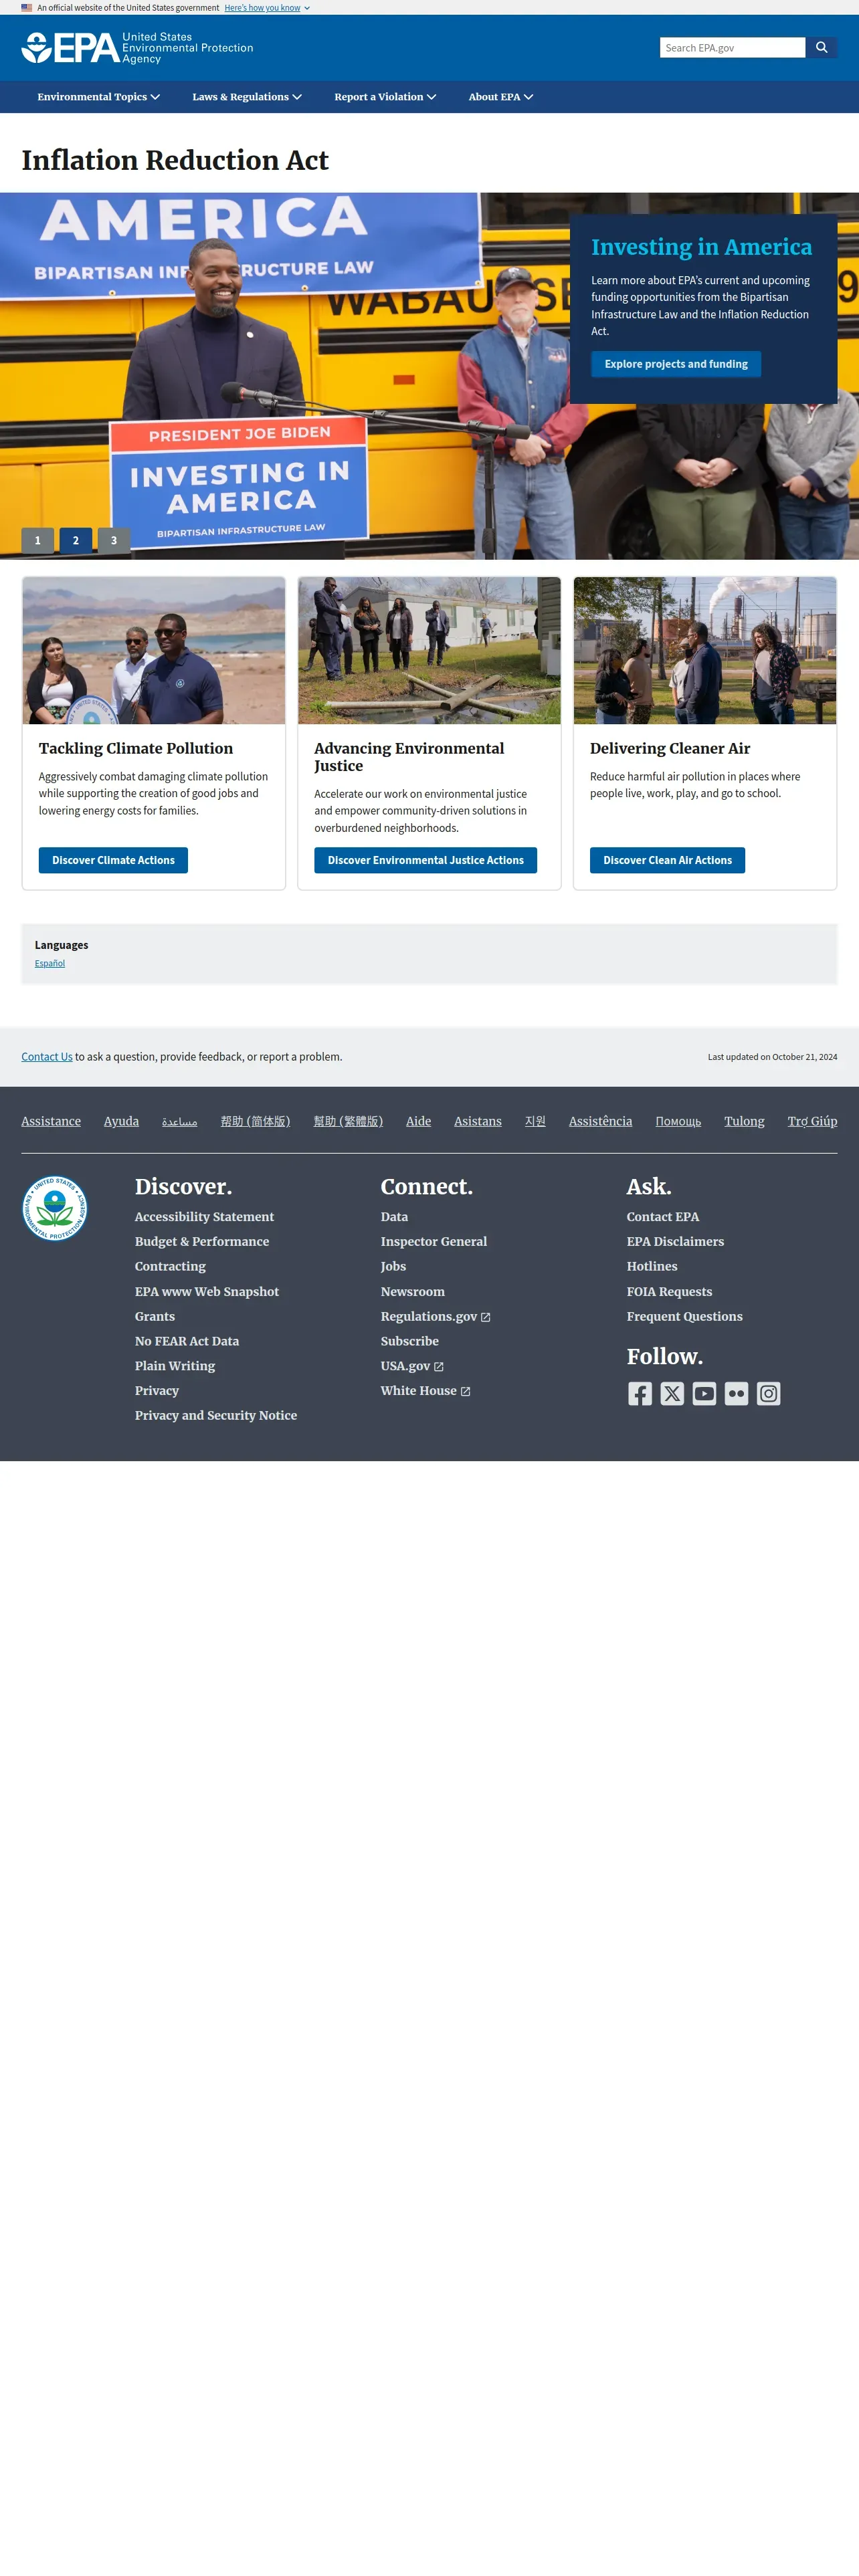The height and width of the screenshot is (2576, 859).
Task: Click Tulong language link
Action: tap(744, 1121)
